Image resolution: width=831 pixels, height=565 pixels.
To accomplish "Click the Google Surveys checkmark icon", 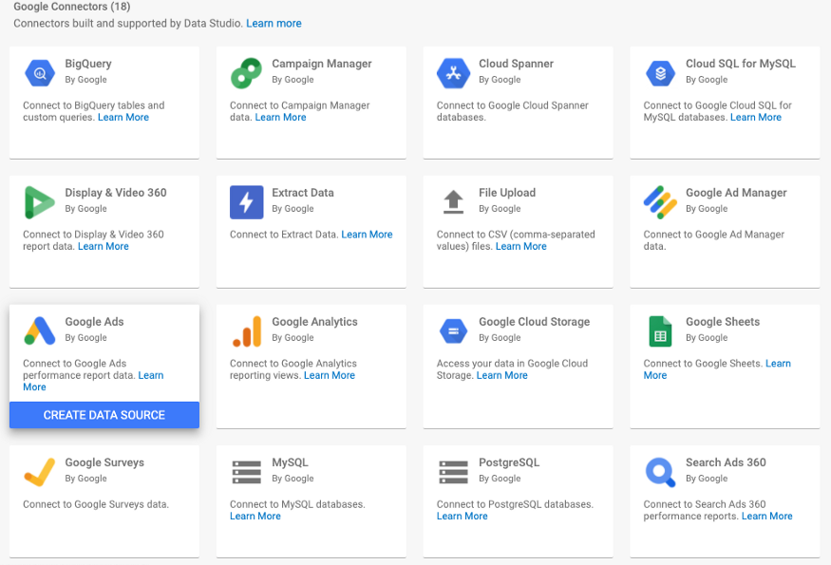I will coord(40,471).
